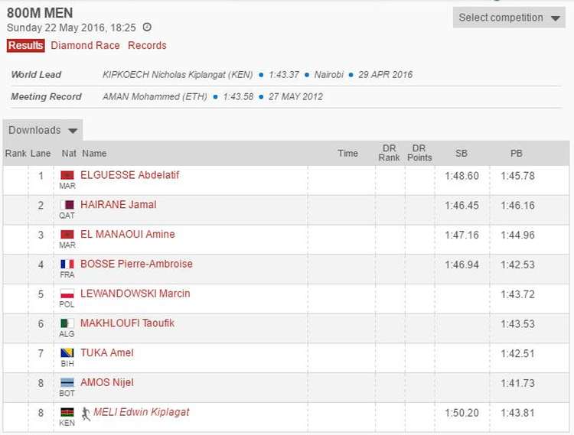Image resolution: width=574 pixels, height=435 pixels.
Task: Click the Bosnia flag beside Tuka
Action: [x=67, y=353]
